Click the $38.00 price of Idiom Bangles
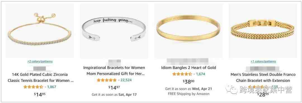 pos(188,82)
